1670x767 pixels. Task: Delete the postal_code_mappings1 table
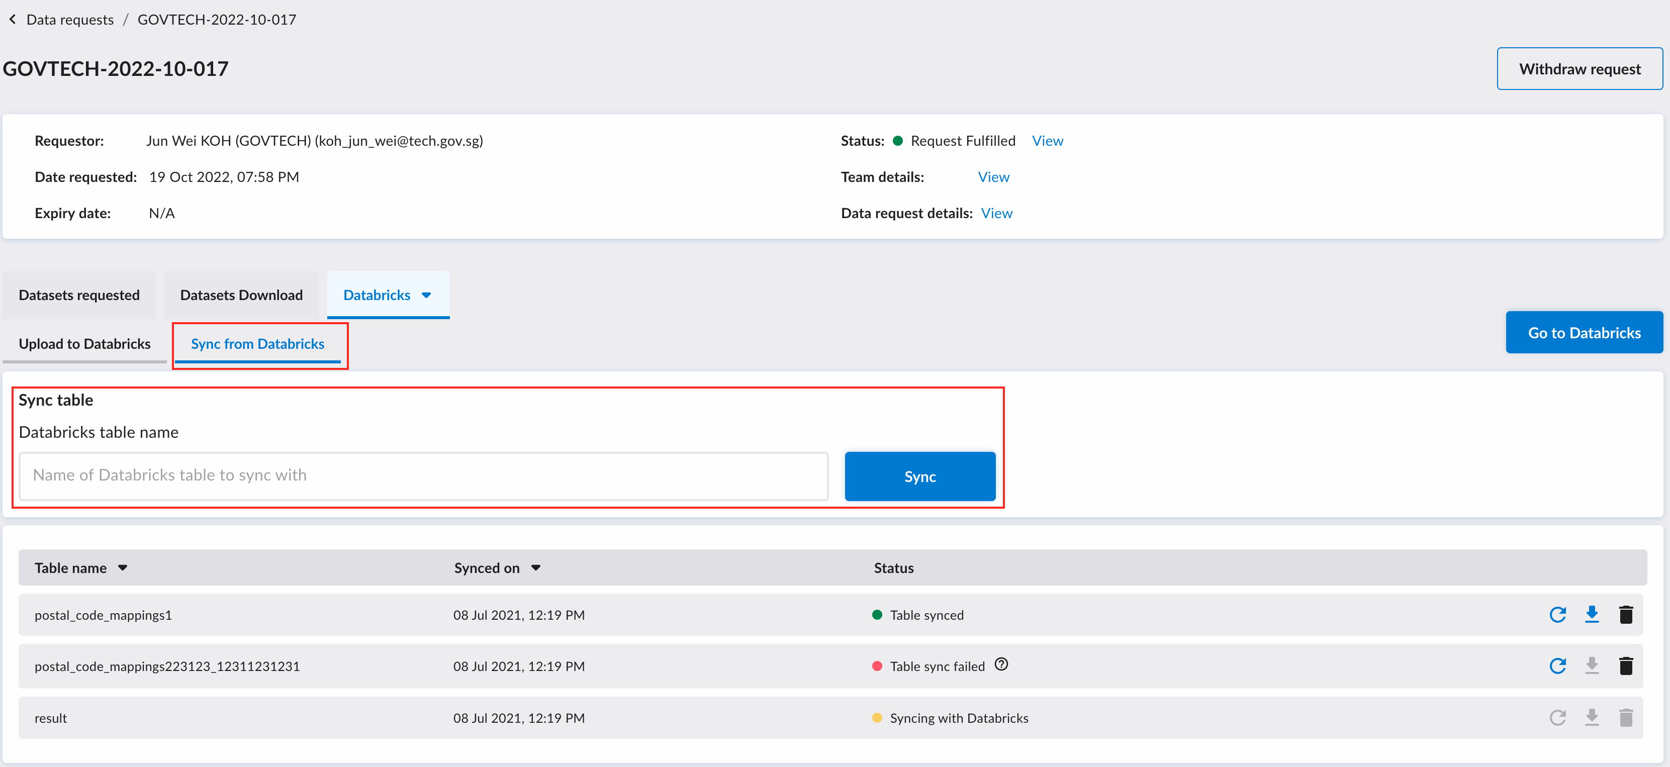tap(1625, 615)
